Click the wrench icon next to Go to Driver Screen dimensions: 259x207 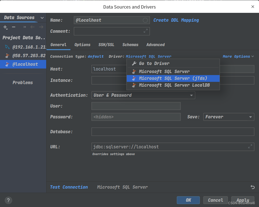(134, 63)
